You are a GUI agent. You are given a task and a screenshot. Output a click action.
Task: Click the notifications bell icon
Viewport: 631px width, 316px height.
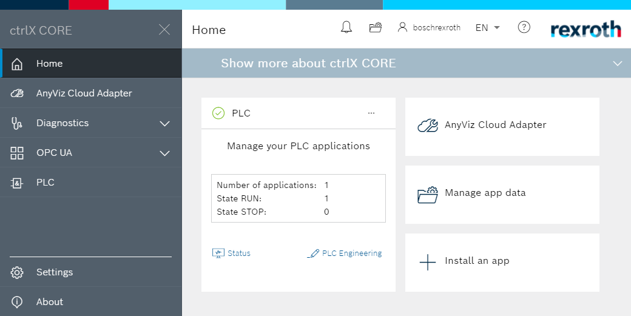click(x=346, y=27)
